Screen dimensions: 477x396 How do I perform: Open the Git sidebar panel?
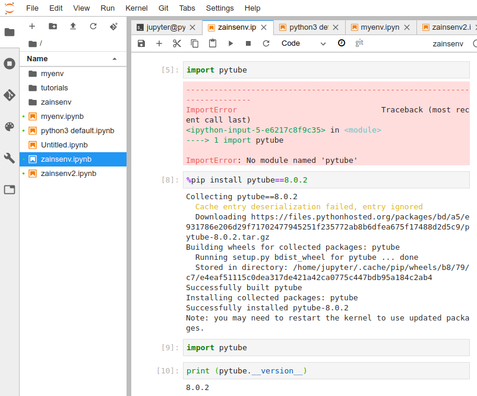click(10, 95)
